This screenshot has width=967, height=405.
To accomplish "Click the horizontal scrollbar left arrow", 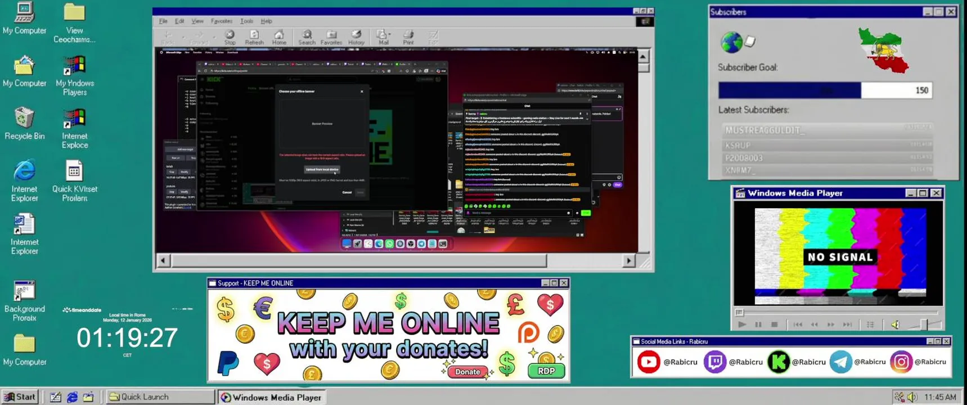I will (x=163, y=260).
